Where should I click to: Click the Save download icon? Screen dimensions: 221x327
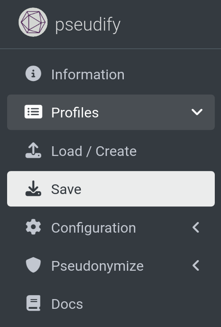33,188
